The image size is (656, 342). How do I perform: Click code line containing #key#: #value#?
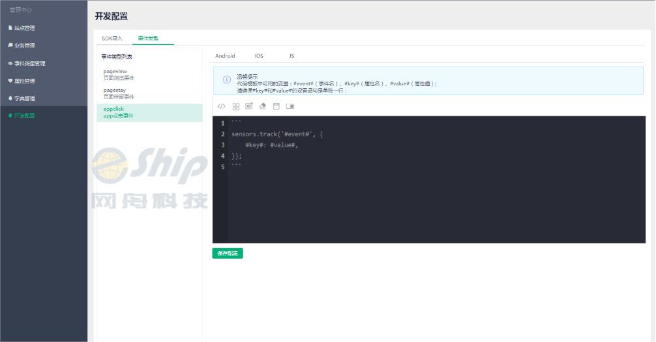coord(272,145)
